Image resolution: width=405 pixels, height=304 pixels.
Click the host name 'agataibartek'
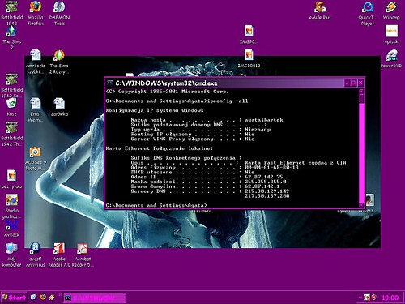pos(264,120)
